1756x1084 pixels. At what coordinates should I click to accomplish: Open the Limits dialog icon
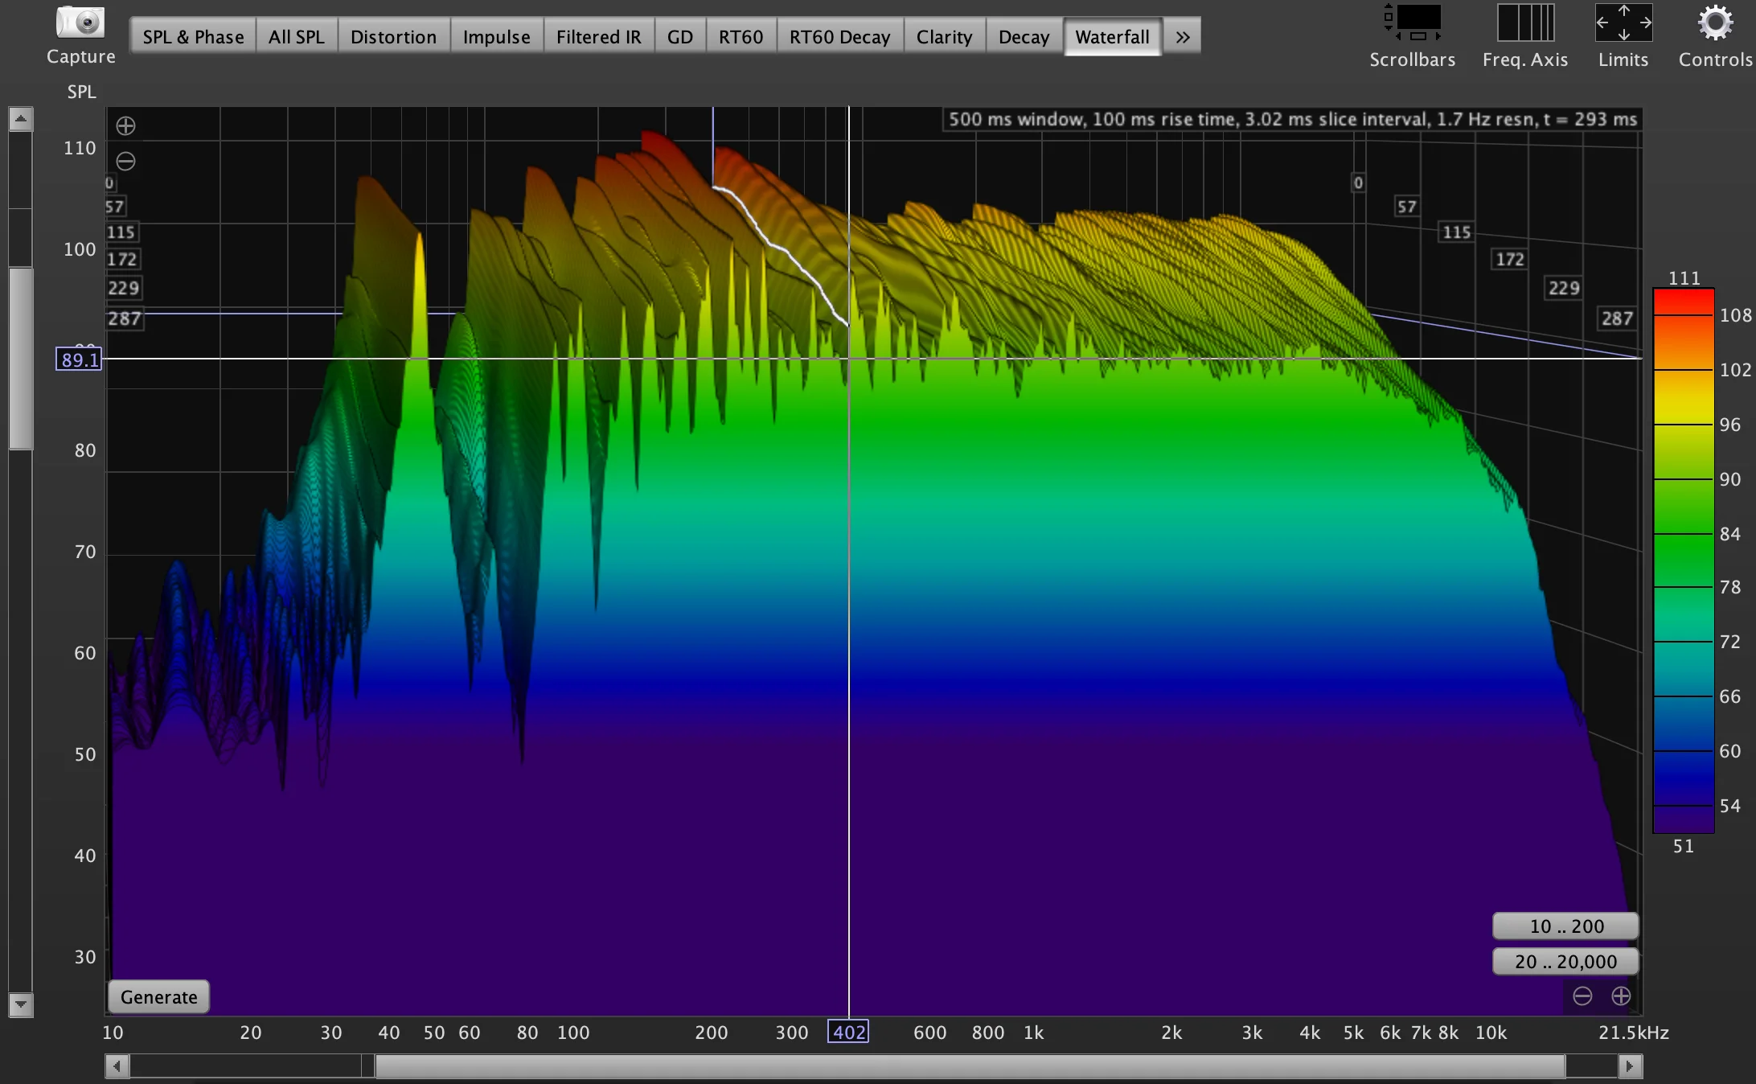[x=1623, y=22]
